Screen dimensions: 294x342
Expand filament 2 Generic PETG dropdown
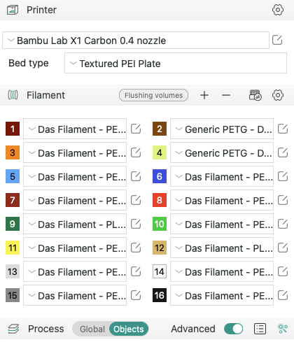[x=222, y=129]
